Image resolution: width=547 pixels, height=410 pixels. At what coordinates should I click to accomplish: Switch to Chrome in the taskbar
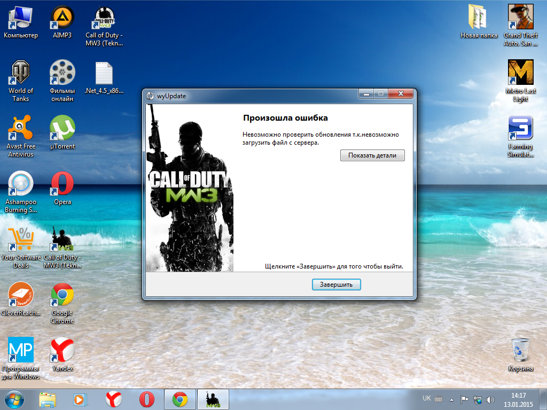tap(179, 399)
